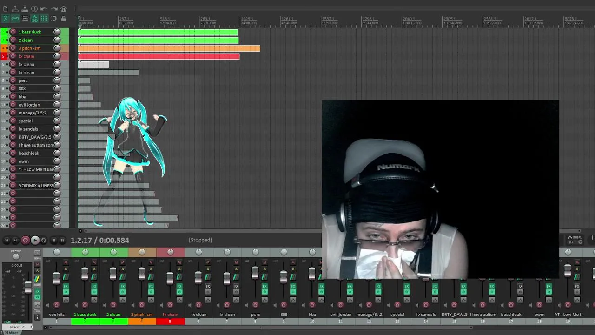Toggle auto-crossfade toolbar icon
Image resolution: width=595 pixels, height=335 pixels.
pyautogui.click(x=5, y=19)
